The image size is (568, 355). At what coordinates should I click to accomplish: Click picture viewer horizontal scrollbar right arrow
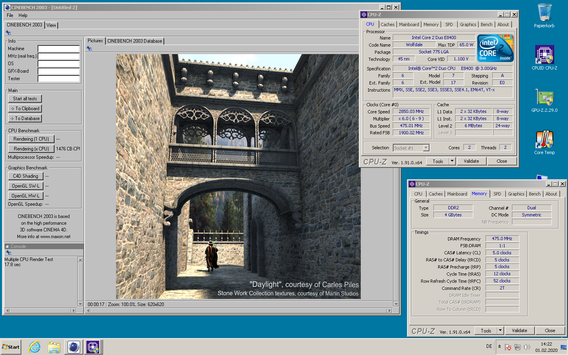pyautogui.click(x=390, y=311)
